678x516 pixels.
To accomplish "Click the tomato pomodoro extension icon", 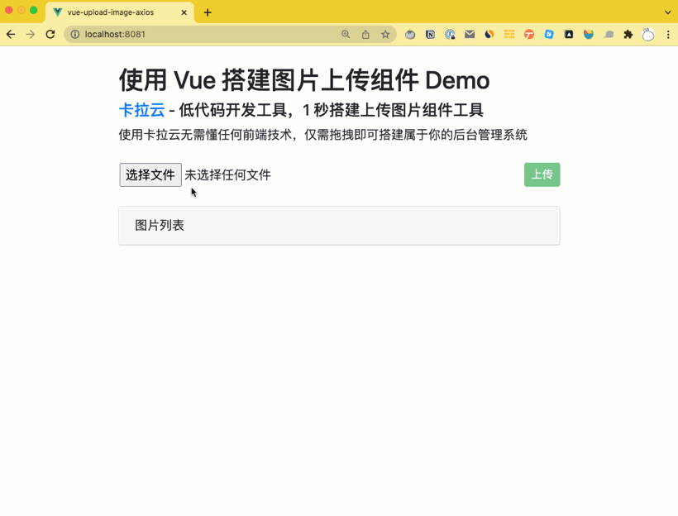I will coord(409,35).
